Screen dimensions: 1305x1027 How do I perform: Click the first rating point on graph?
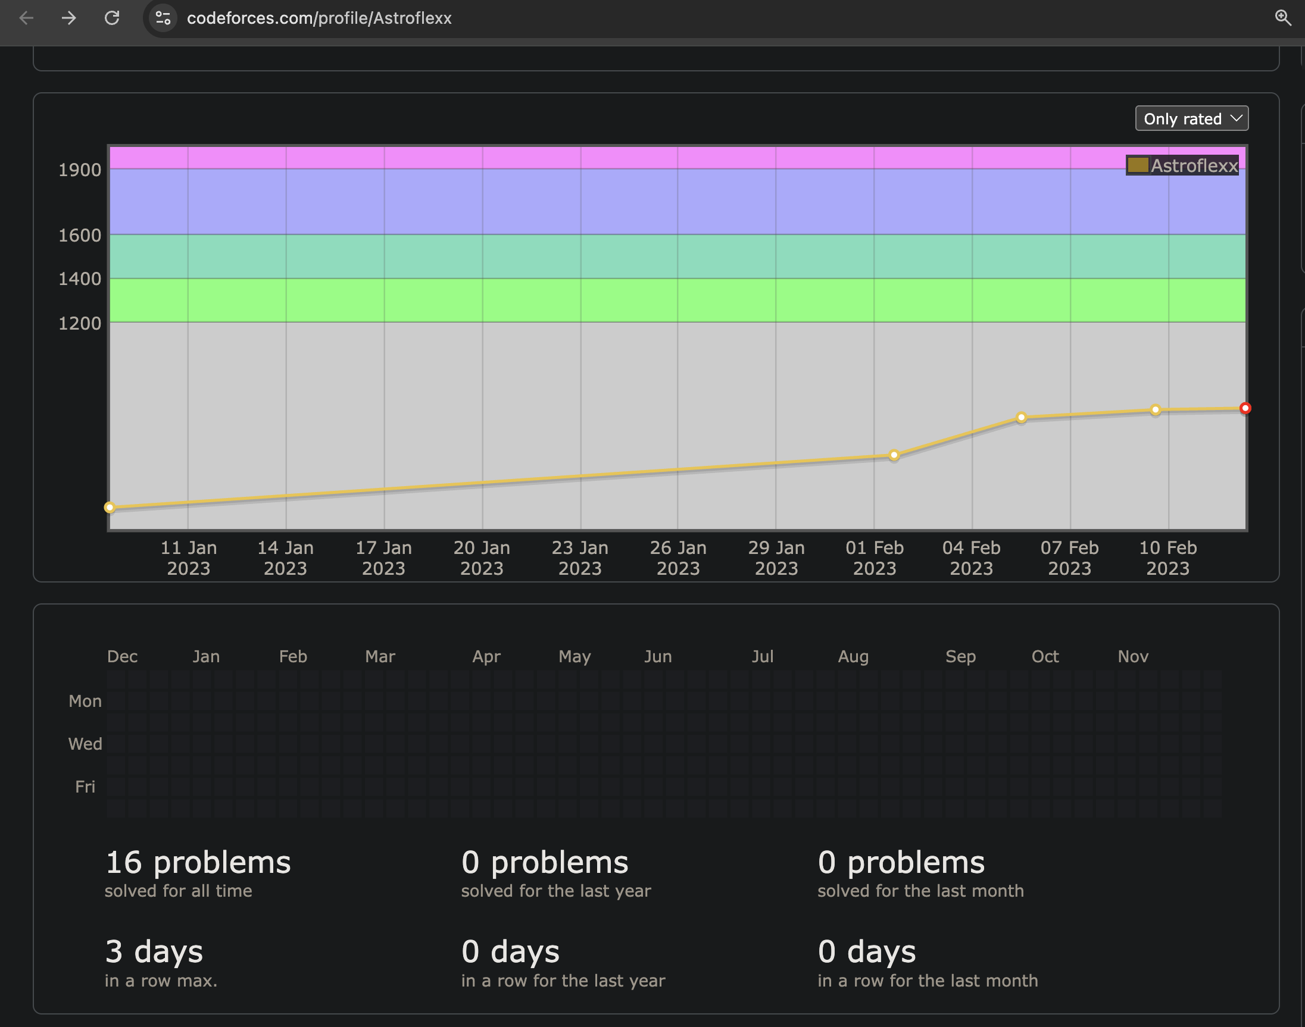[x=110, y=508]
